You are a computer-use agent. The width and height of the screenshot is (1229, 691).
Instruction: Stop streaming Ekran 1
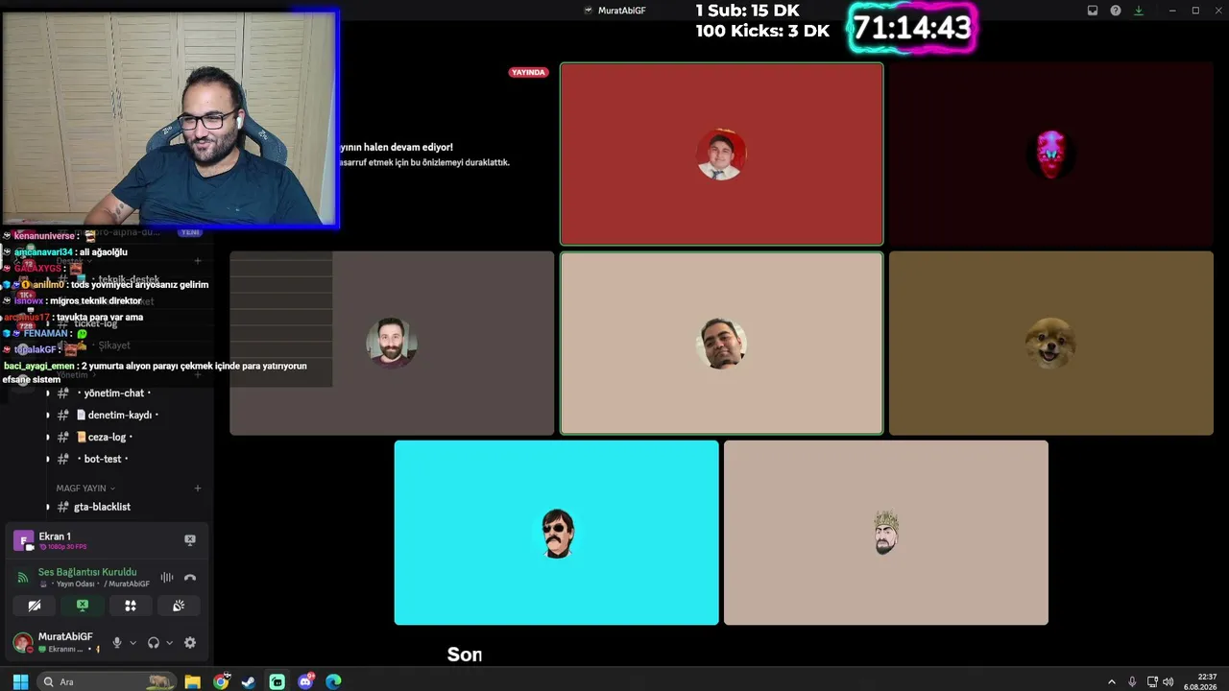coord(190,540)
